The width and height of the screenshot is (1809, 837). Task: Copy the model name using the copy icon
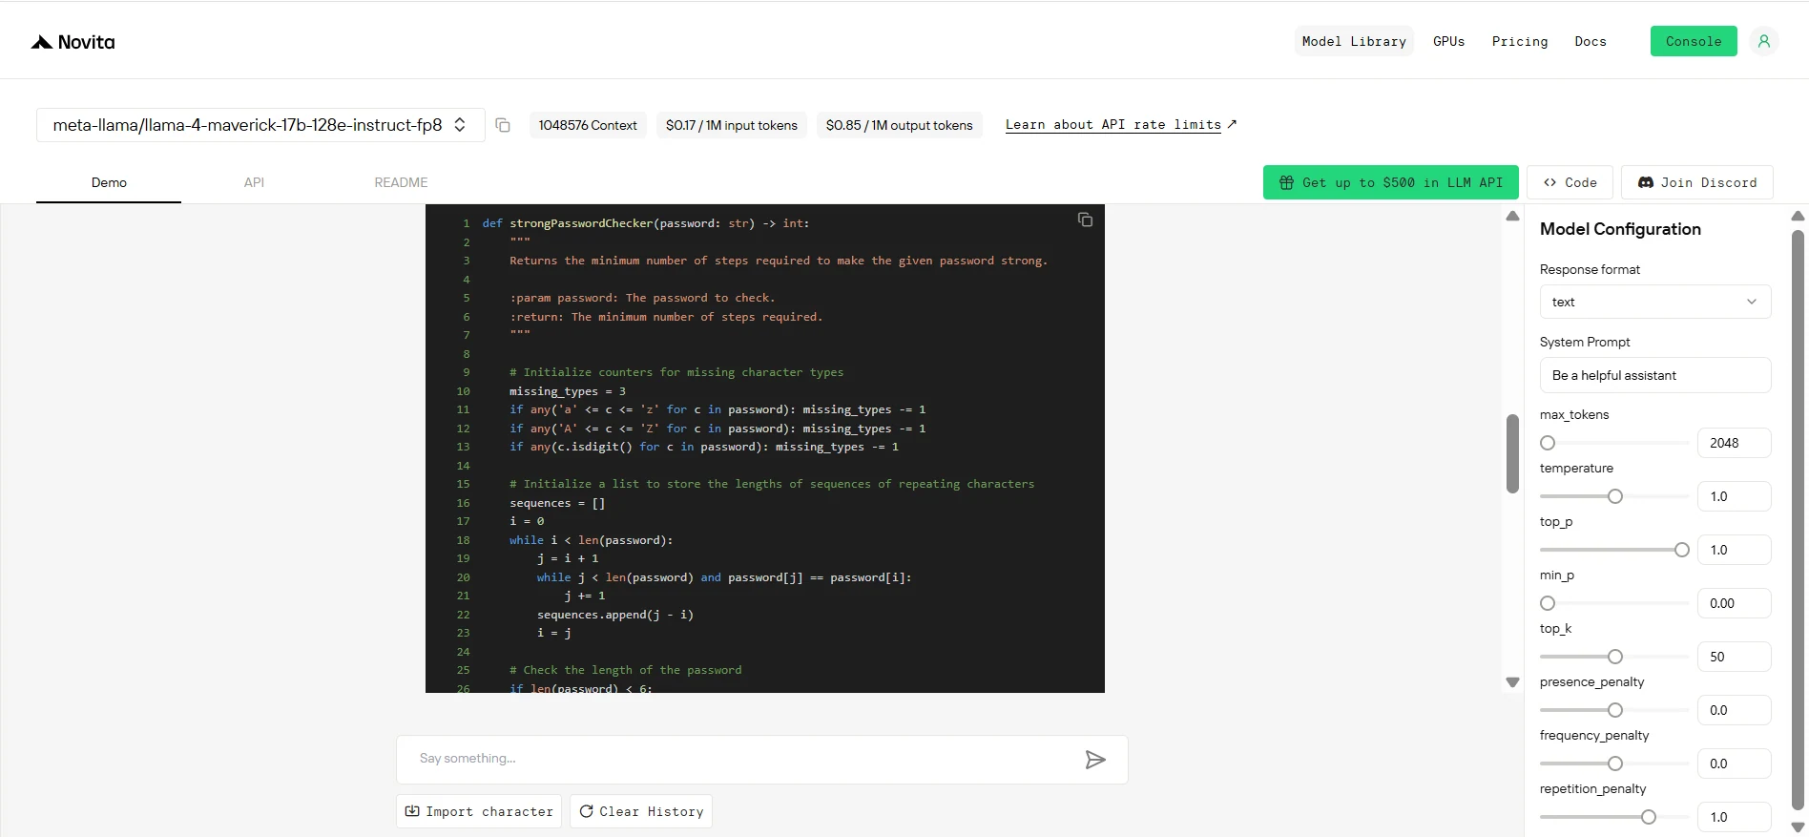503,125
